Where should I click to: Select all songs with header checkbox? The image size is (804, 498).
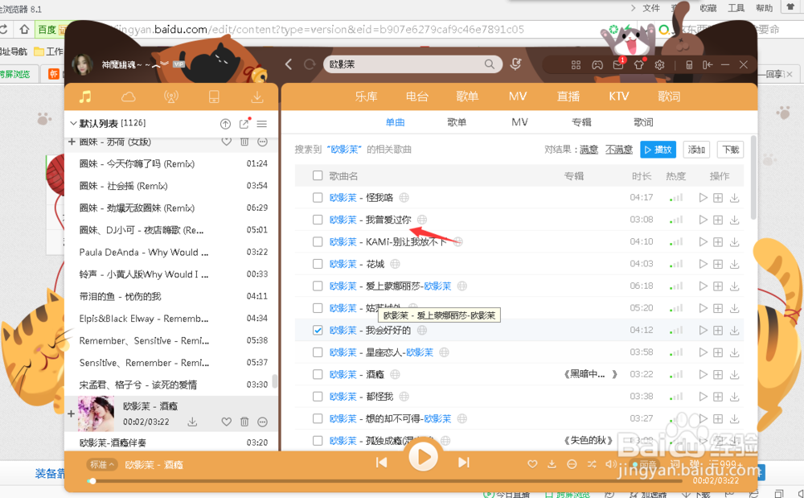pyautogui.click(x=318, y=175)
